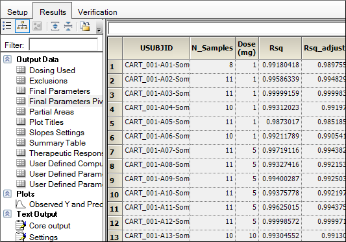The height and width of the screenshot is (242, 346).
Task: Open the Dosing Used table
Action: [53, 70]
